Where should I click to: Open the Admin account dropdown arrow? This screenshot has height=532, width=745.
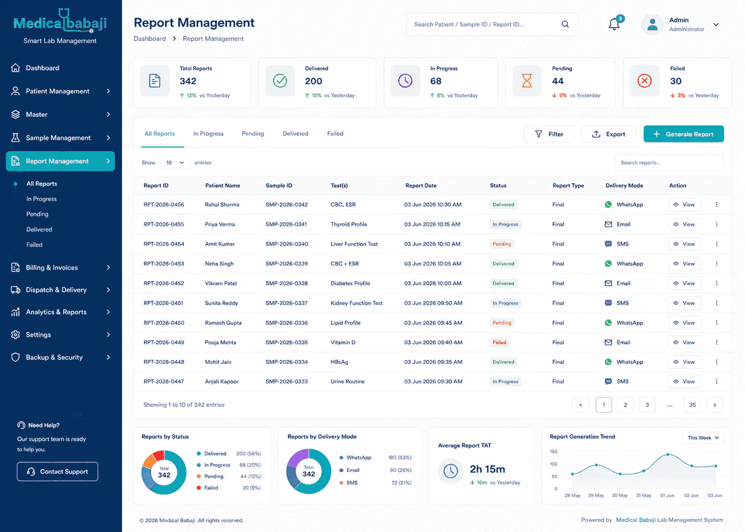coord(716,25)
